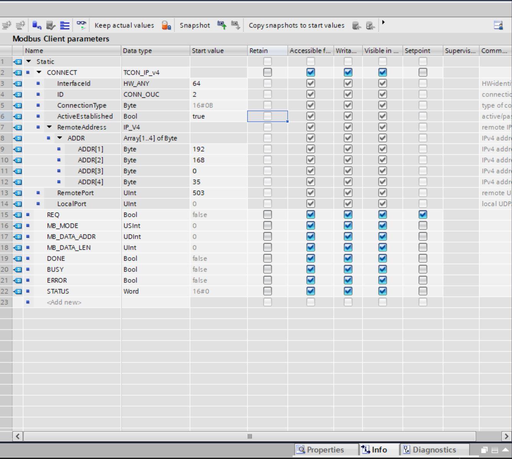
Task: Check the Retain box for CONNECT
Action: coord(267,72)
